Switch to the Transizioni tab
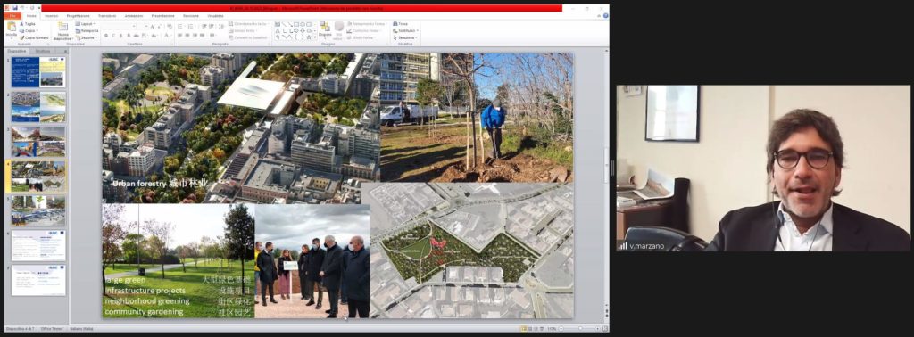This screenshot has height=337, width=914. (x=107, y=16)
